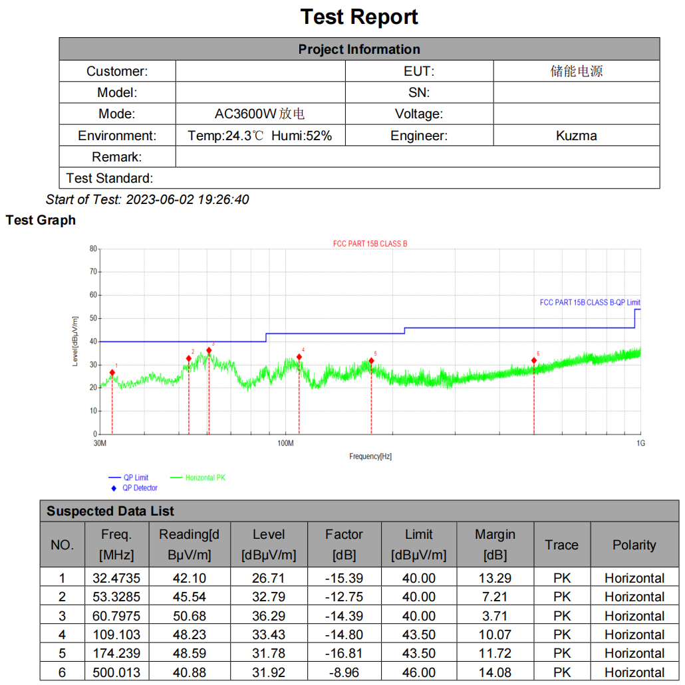The width and height of the screenshot is (685, 685).
Task: Click the blue QP Limit legend line
Action: [x=114, y=478]
